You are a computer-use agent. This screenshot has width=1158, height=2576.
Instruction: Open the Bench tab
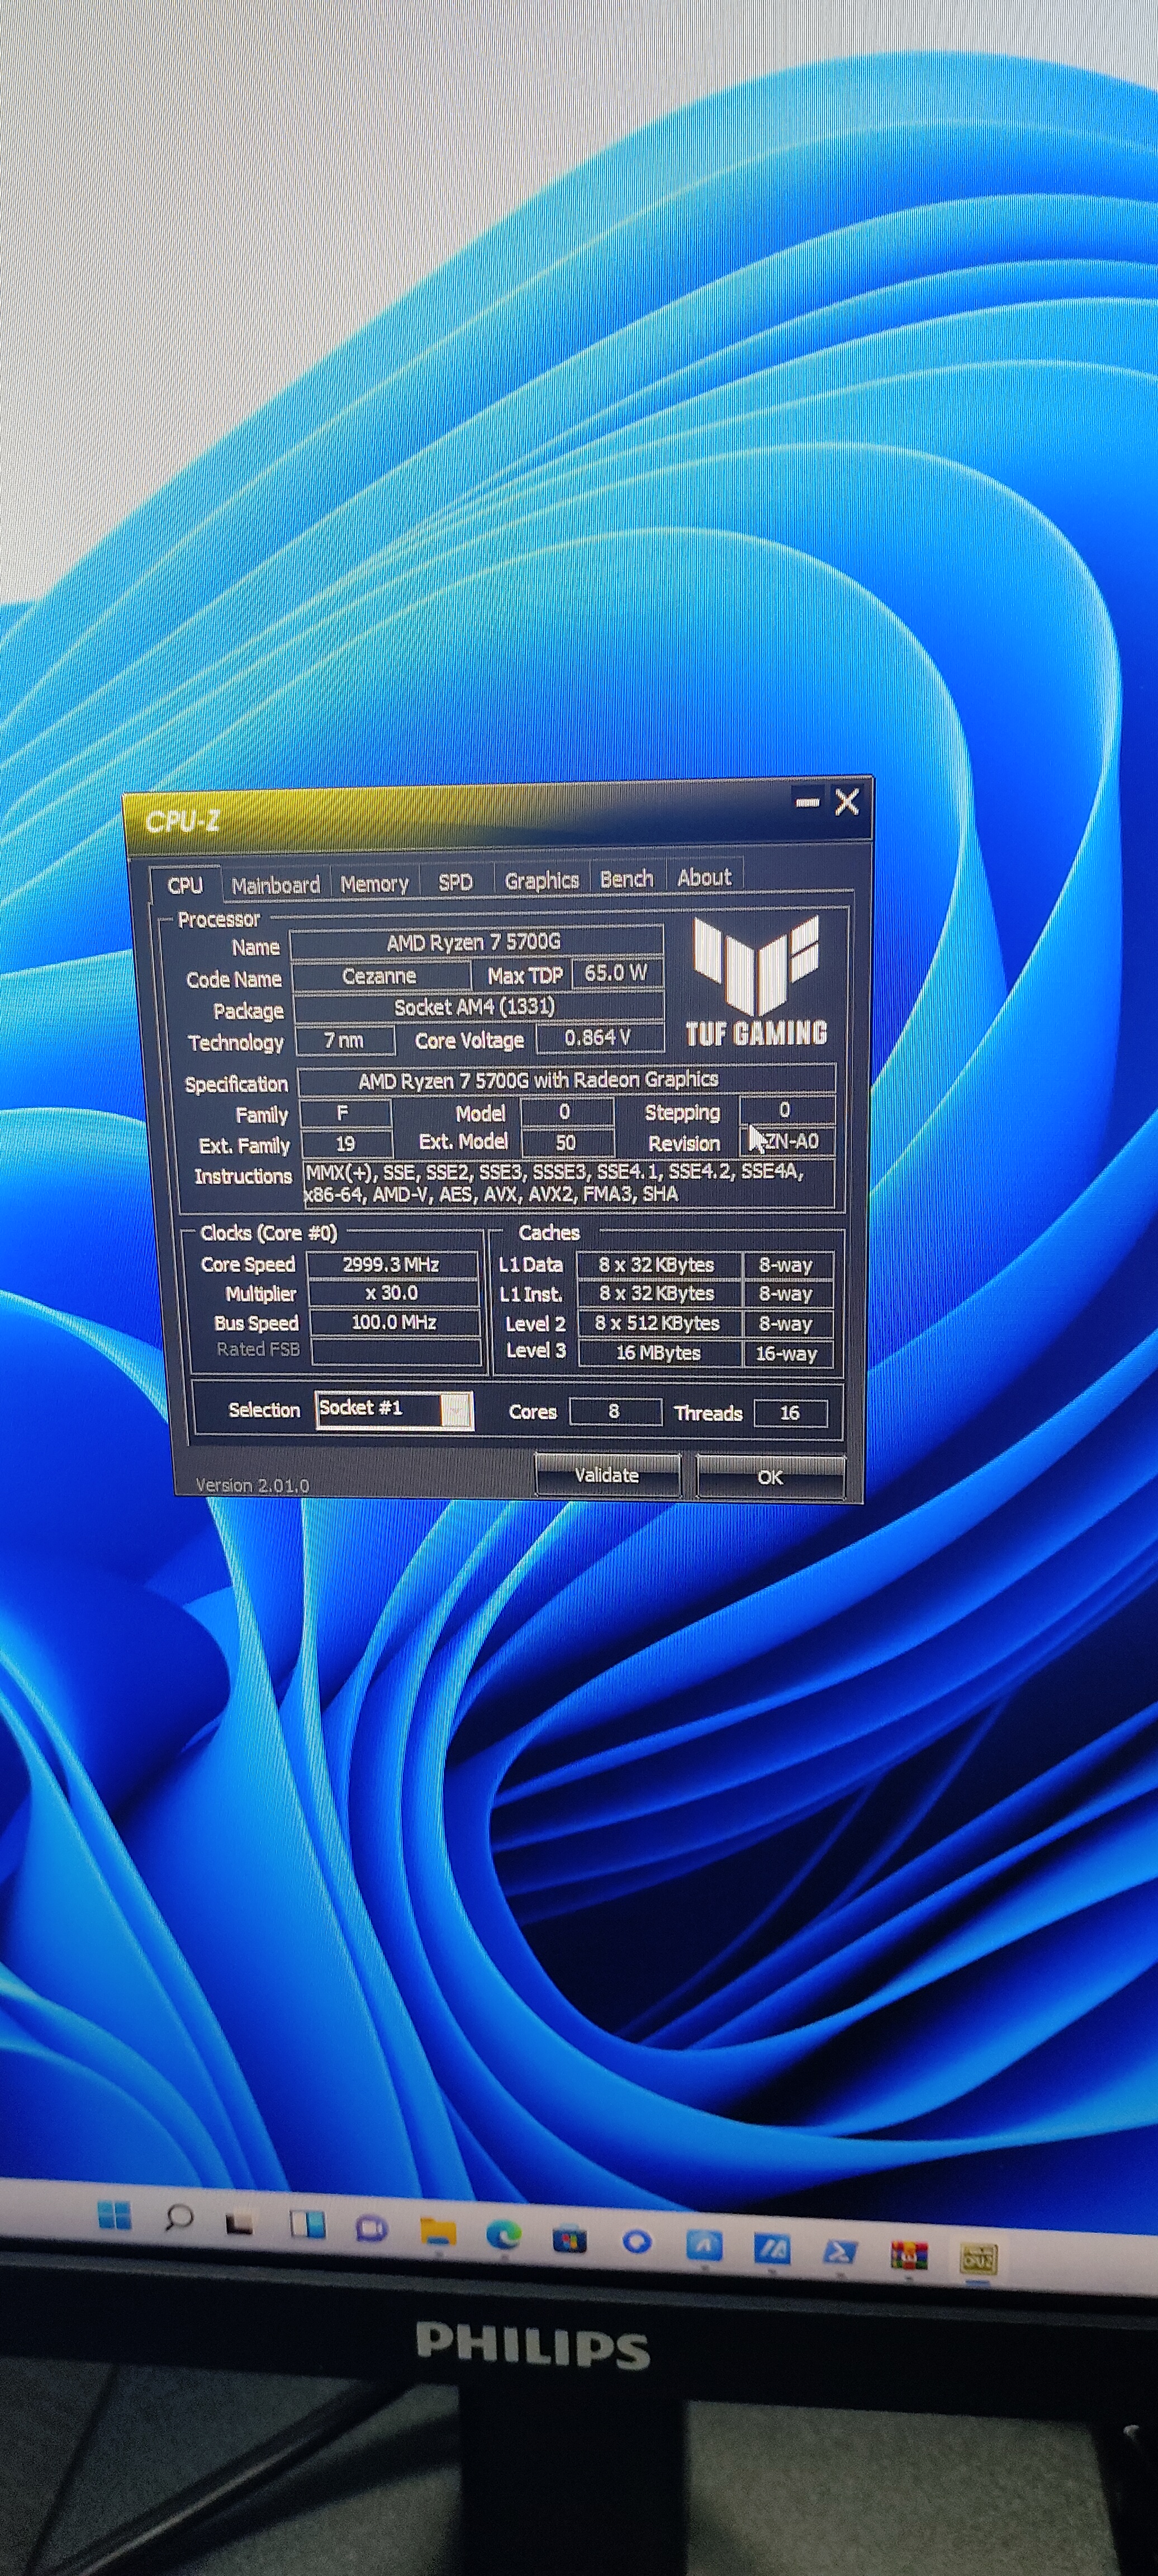click(x=626, y=878)
